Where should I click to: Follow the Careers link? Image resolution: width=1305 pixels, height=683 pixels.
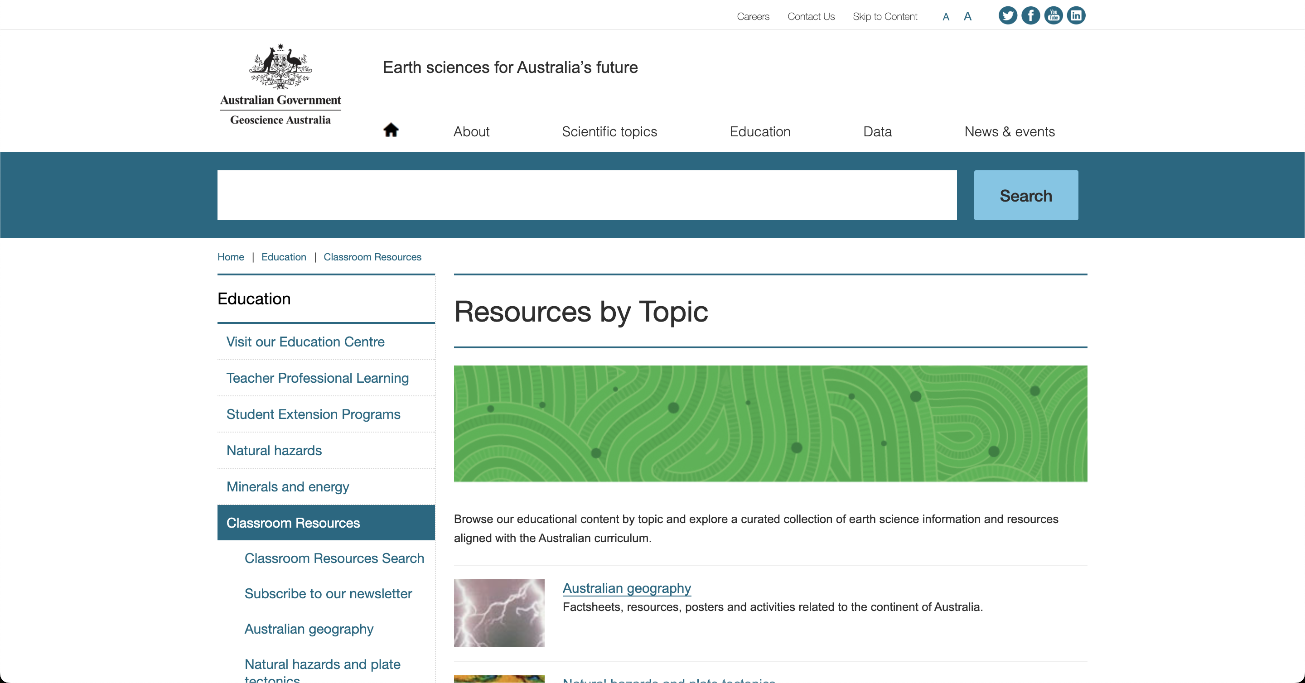(x=753, y=17)
